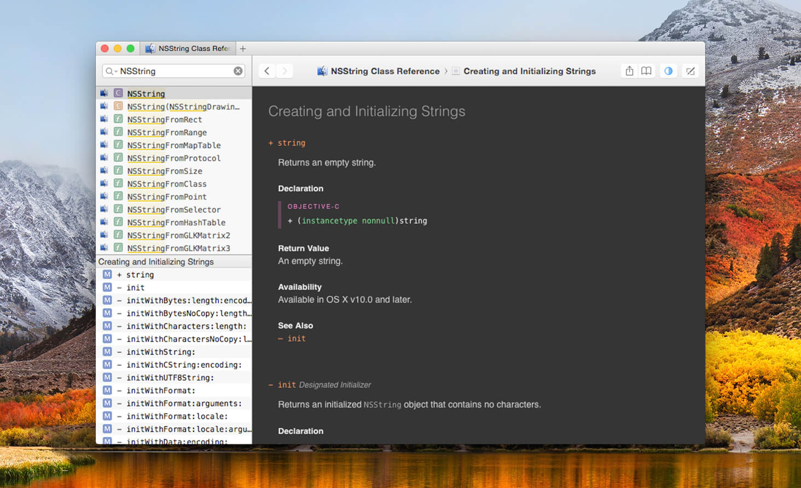The height and width of the screenshot is (488, 801).
Task: Select the NSString Class Refer tab
Action: 188,49
